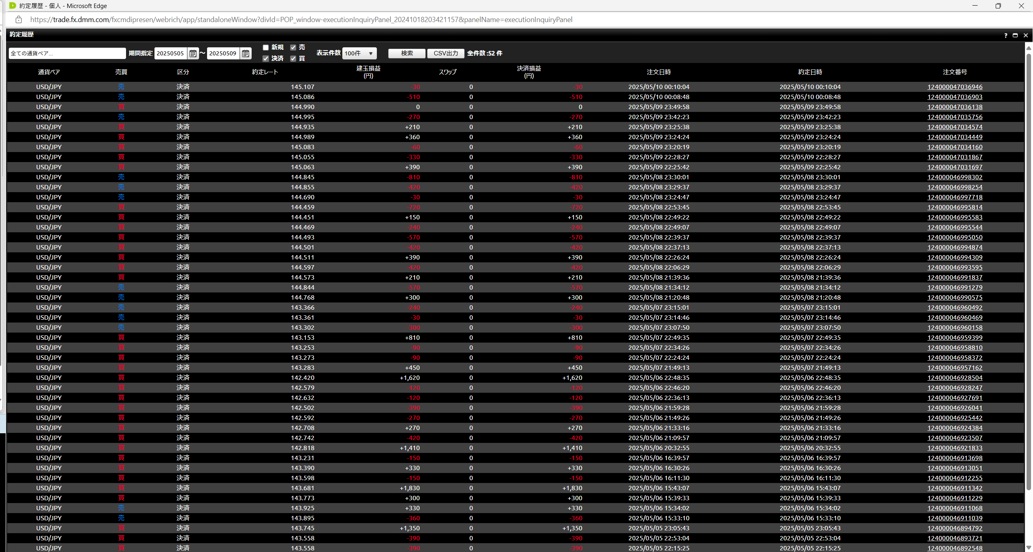This screenshot has height=552, width=1033.
Task: Click the scrollbar up arrow
Action: pyautogui.click(x=1029, y=48)
